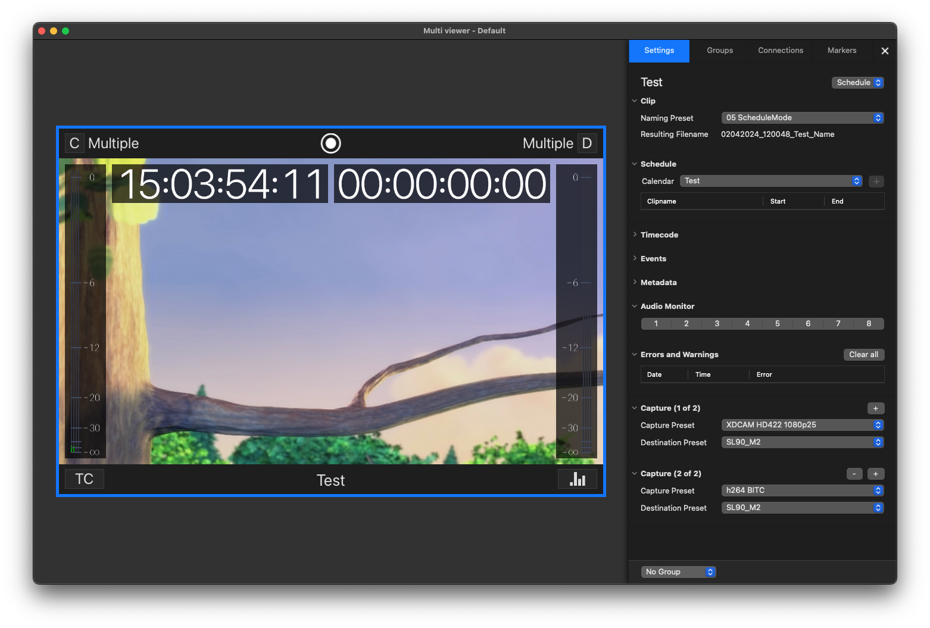Click the add calendar plus button

(876, 182)
